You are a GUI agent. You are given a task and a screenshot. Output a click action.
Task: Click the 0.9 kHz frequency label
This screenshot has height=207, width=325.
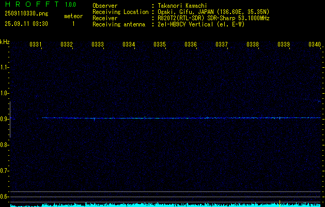[4, 119]
